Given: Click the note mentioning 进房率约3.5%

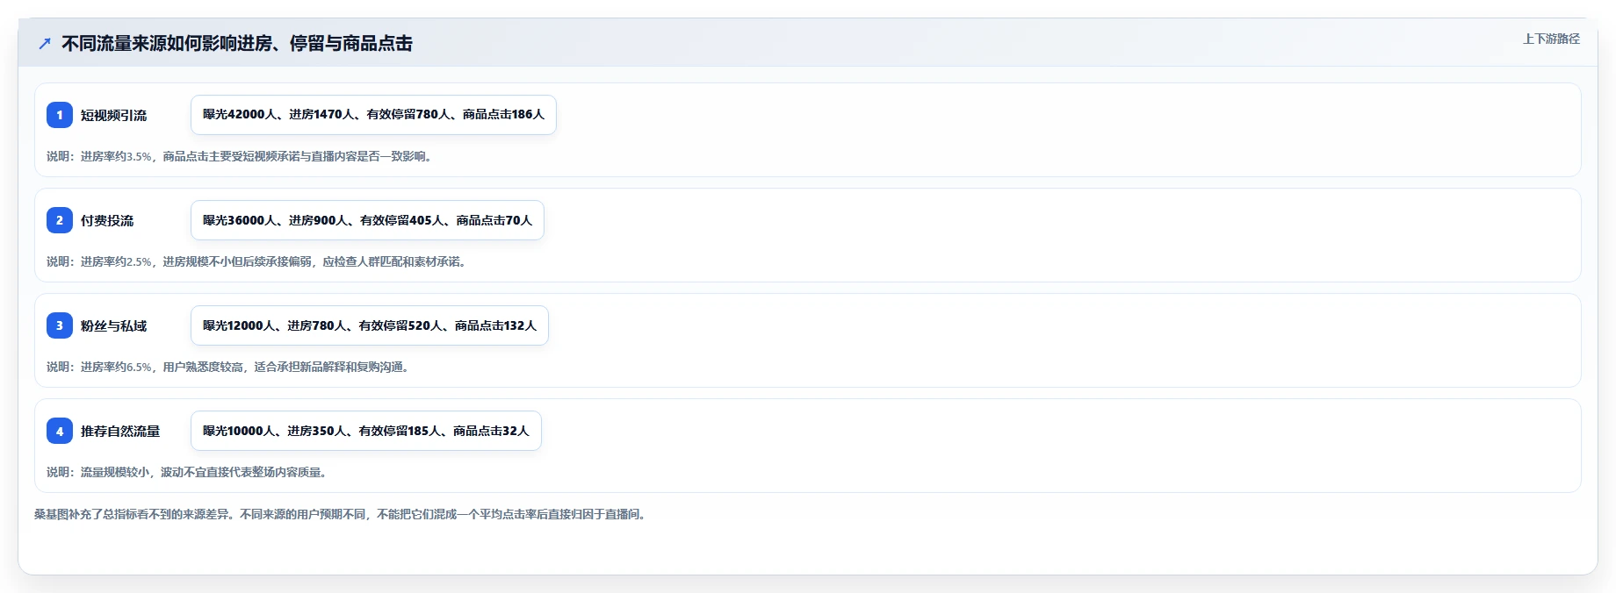Looking at the screenshot, I should tap(240, 156).
